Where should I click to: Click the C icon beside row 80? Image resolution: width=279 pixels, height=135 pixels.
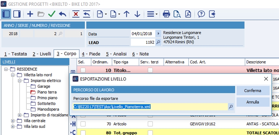(x=73, y=133)
